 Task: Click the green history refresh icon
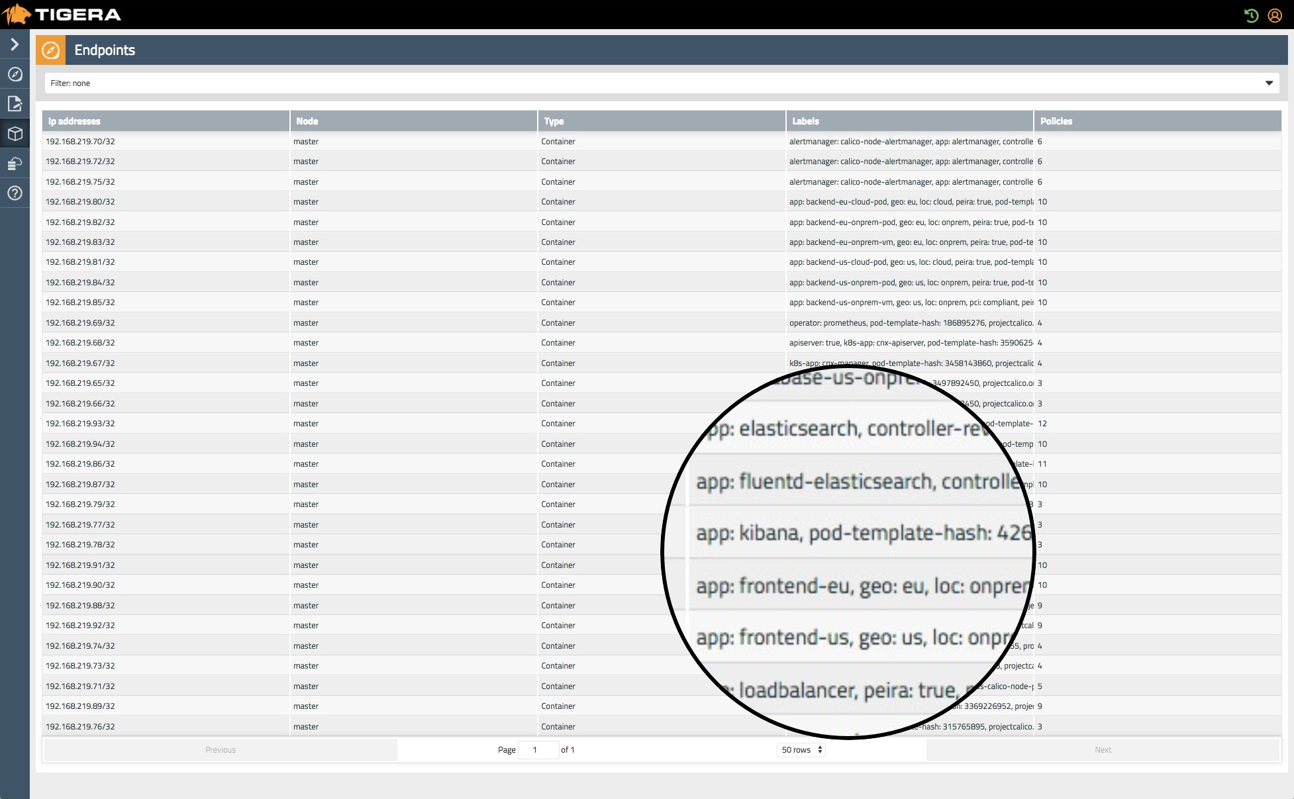point(1251,15)
